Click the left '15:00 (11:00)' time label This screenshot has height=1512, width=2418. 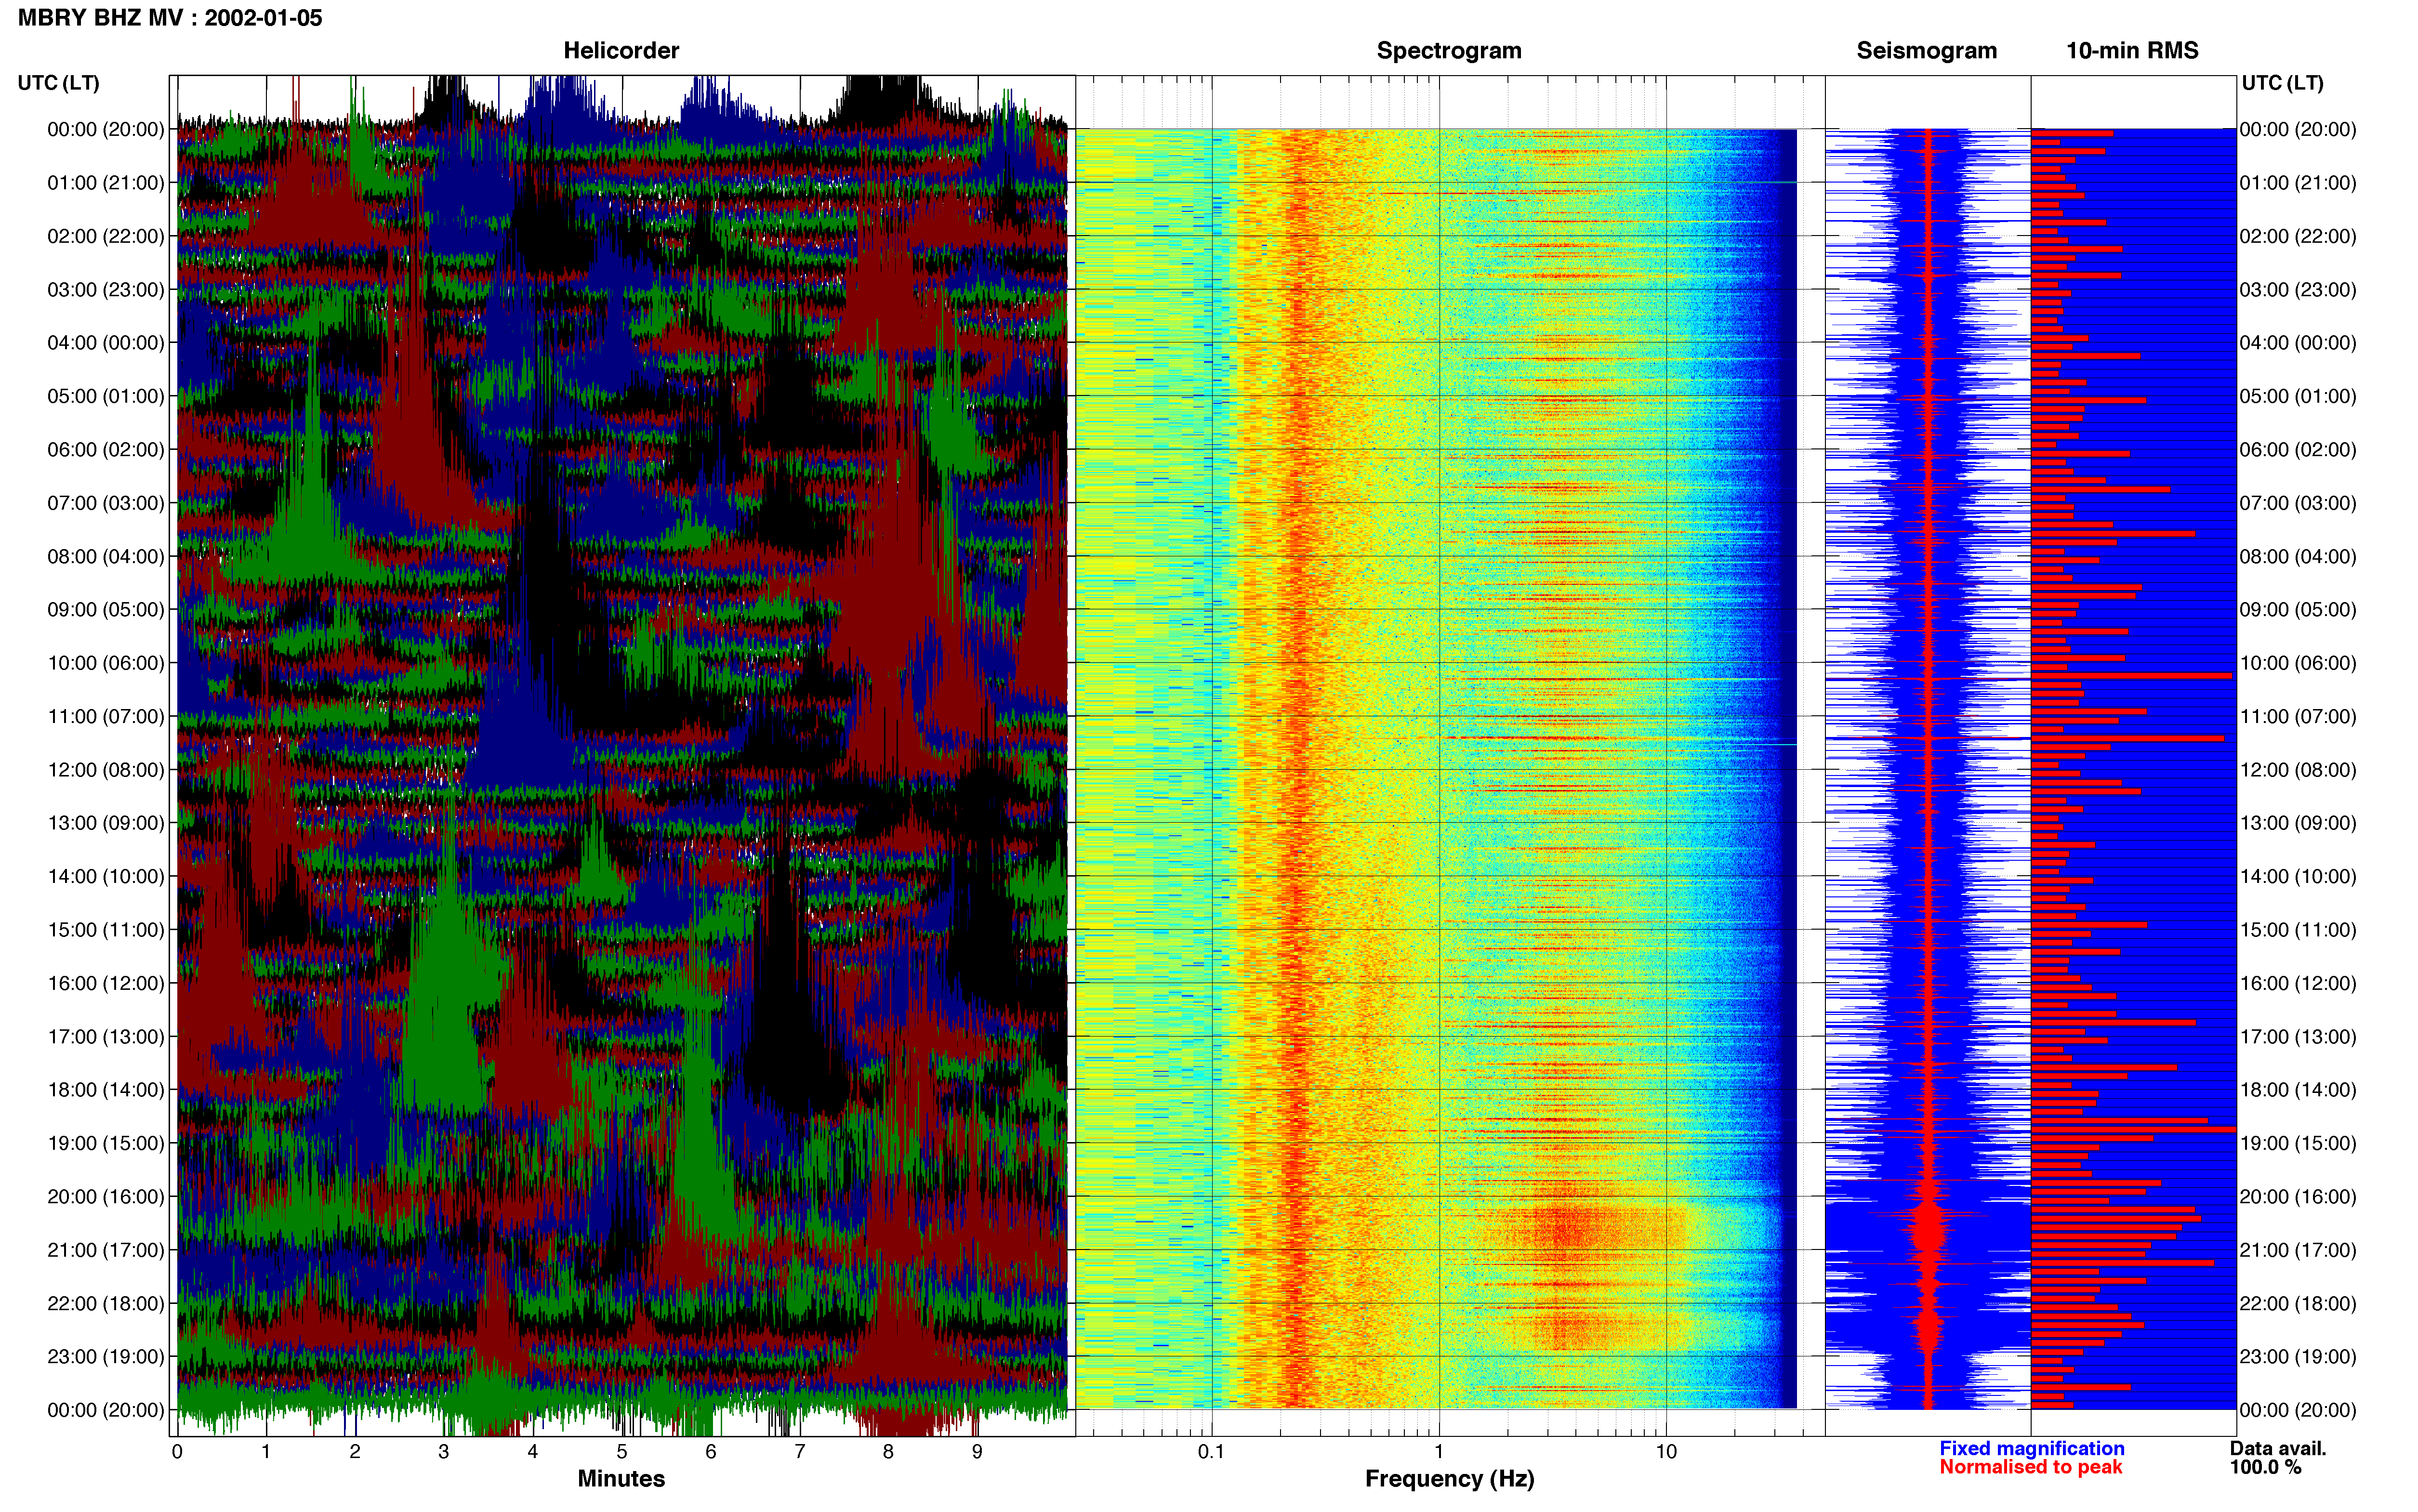(x=106, y=930)
